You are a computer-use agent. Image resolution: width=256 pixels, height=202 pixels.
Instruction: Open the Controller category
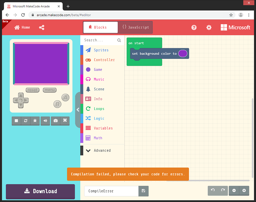click(102, 60)
